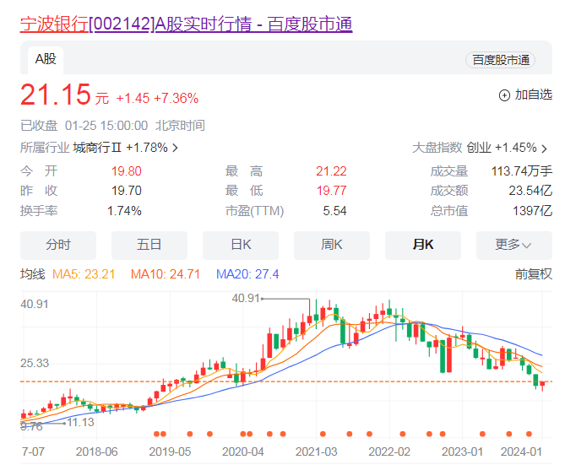This screenshot has height=465, width=565.
Task: Click the 最低 value 19.77
Action: tap(331, 191)
